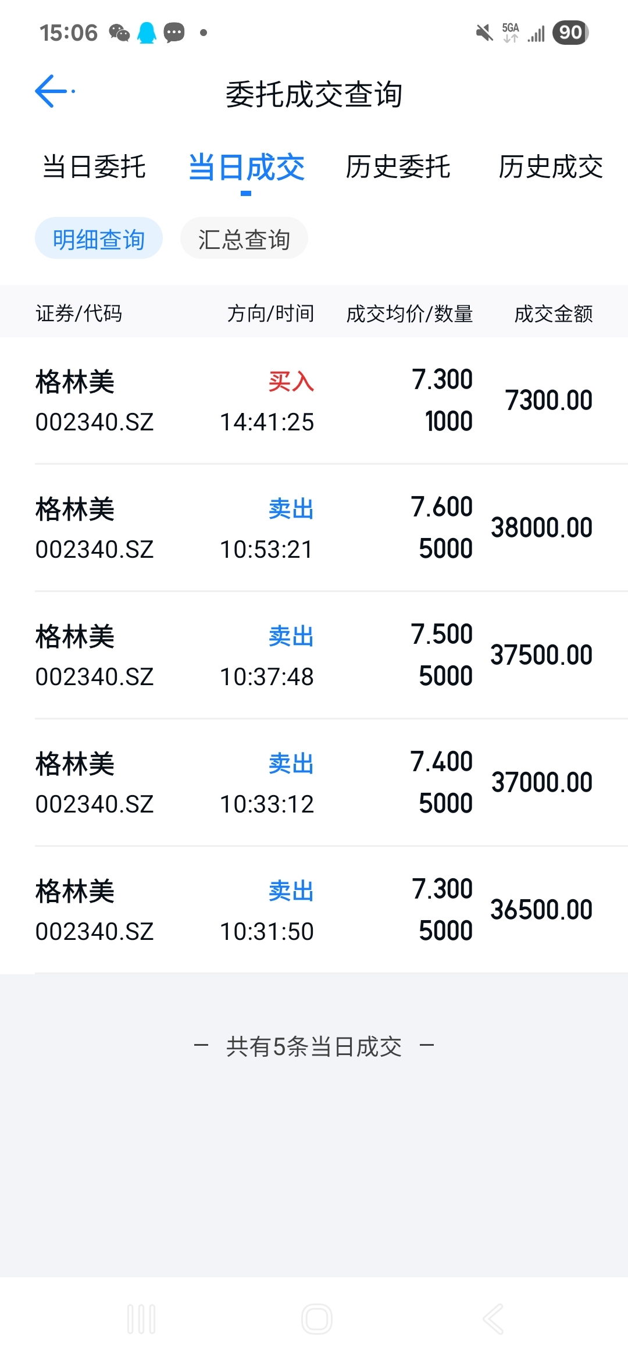Tap the QQ penguin notification icon
The image size is (628, 1361).
147,33
